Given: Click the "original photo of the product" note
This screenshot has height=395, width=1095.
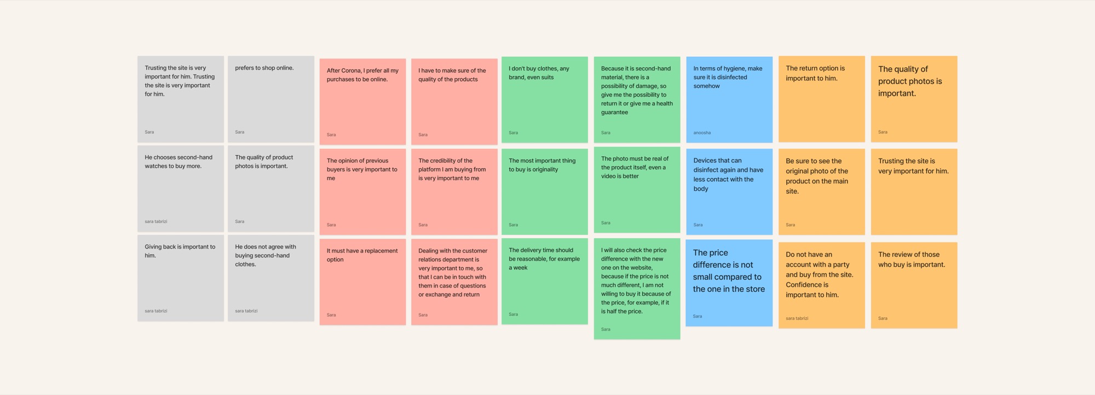Looking at the screenshot, I should coord(821,192).
